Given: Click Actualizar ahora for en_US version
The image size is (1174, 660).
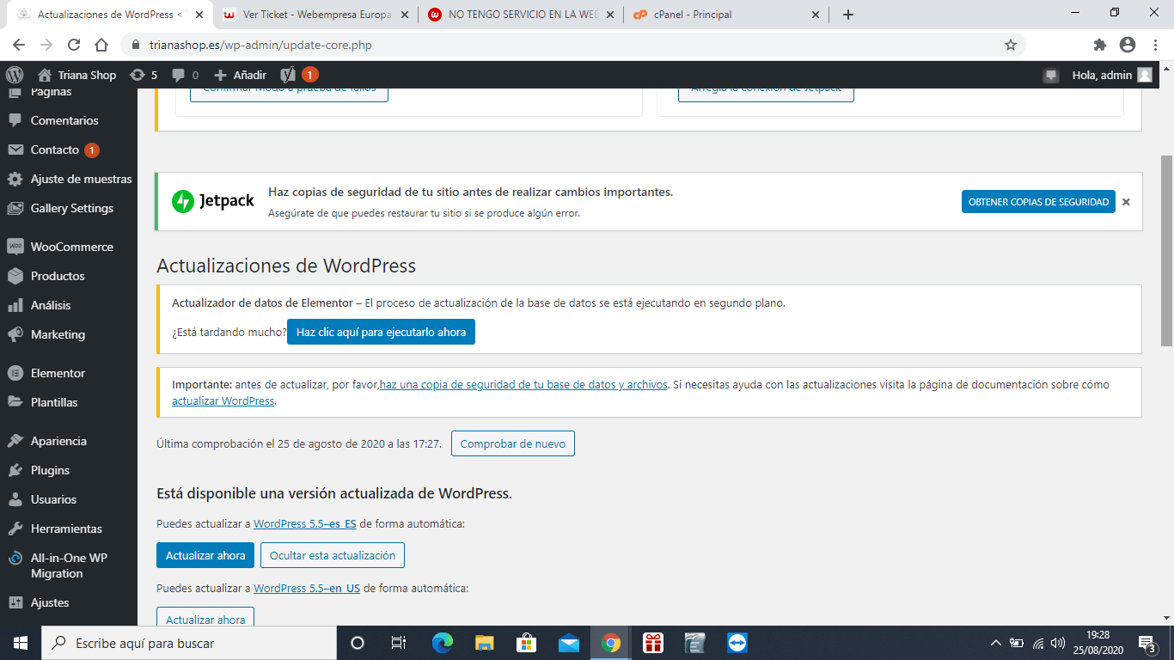Looking at the screenshot, I should pos(205,617).
